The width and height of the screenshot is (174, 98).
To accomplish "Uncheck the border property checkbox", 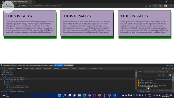I will click(138, 84).
